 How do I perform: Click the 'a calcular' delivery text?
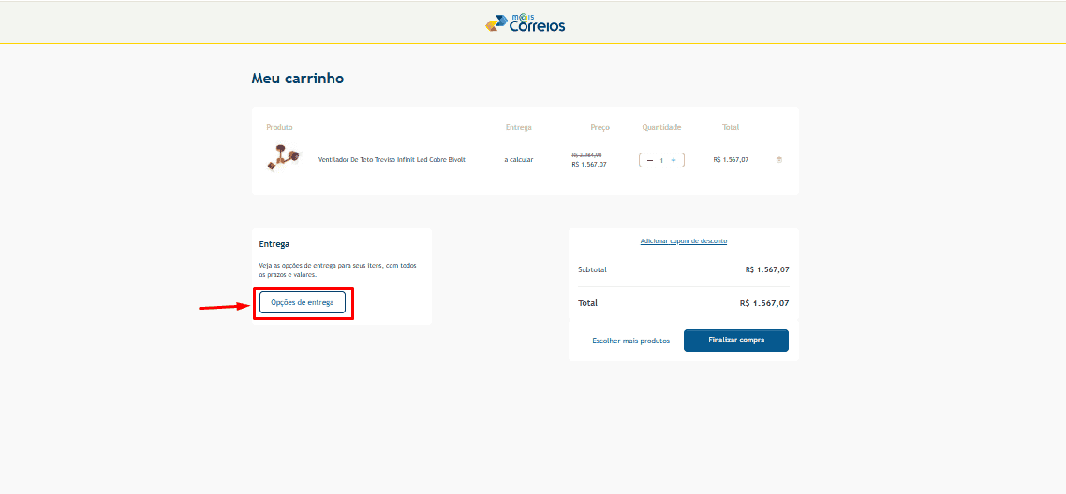[519, 160]
